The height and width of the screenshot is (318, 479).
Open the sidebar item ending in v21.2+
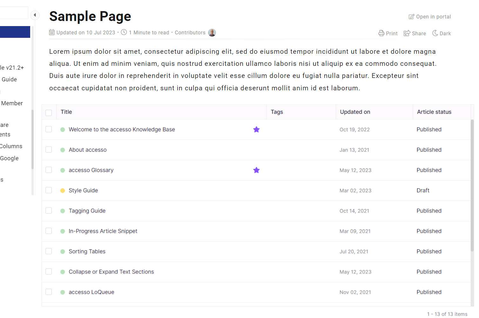12,68
